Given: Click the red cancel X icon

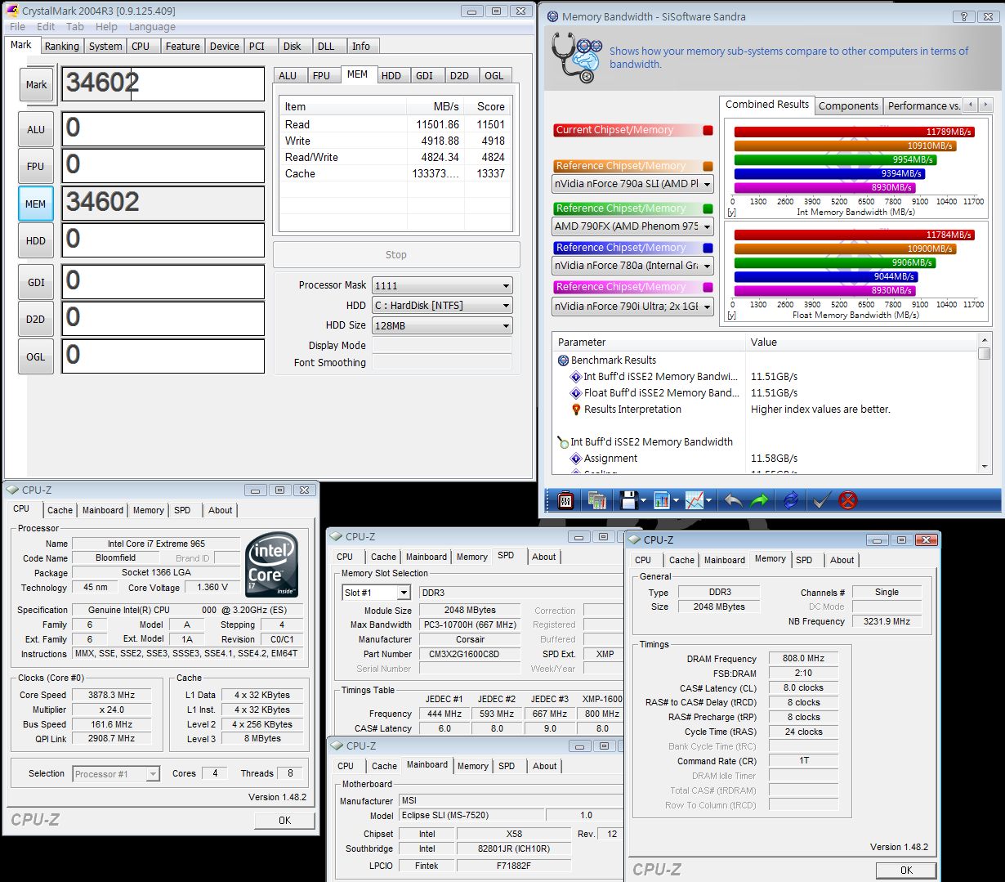Looking at the screenshot, I should coord(848,500).
